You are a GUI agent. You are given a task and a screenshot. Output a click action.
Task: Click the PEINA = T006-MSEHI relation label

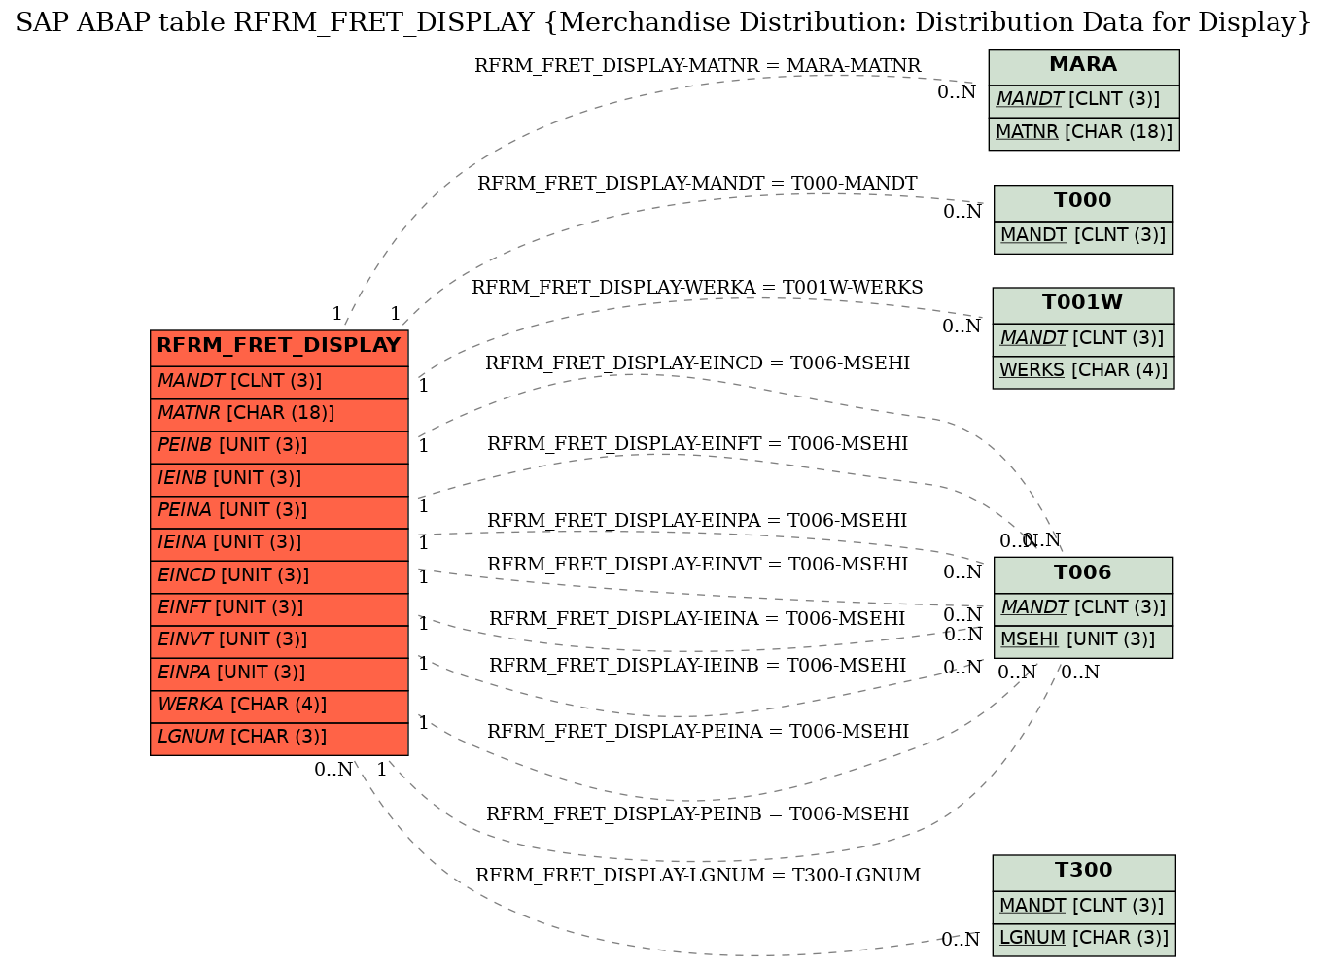click(x=697, y=732)
